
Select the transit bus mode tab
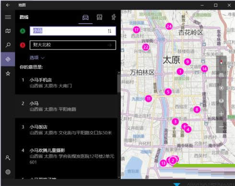[99, 17]
